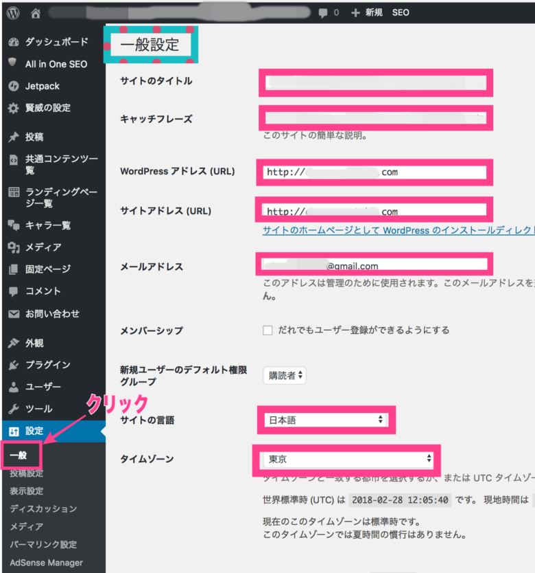Click the paintbrush icon for 外観

pyautogui.click(x=14, y=343)
